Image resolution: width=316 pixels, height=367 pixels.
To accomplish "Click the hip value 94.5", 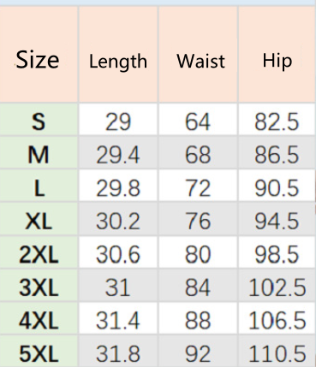I will [x=277, y=222].
